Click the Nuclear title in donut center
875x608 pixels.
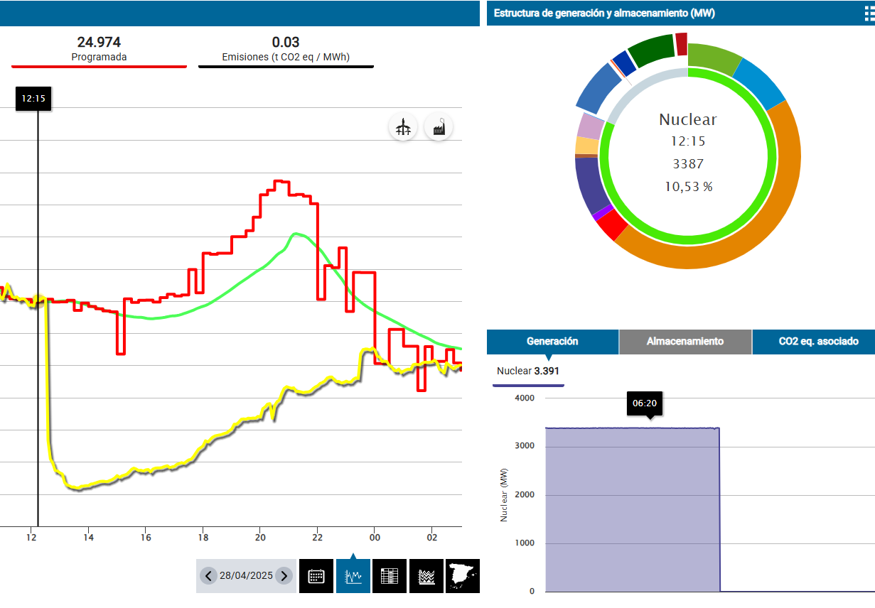tap(688, 119)
